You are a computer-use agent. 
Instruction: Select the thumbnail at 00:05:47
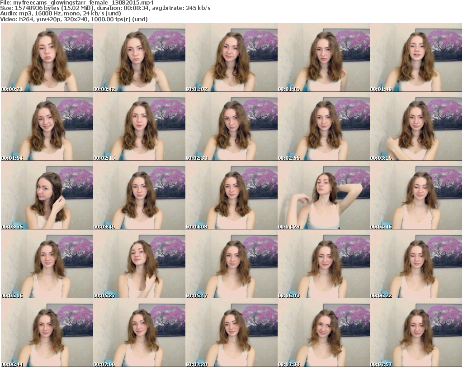click(x=231, y=264)
